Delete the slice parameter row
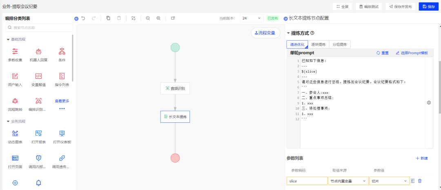The height and width of the screenshot is (190, 441). pyautogui.click(x=420, y=181)
